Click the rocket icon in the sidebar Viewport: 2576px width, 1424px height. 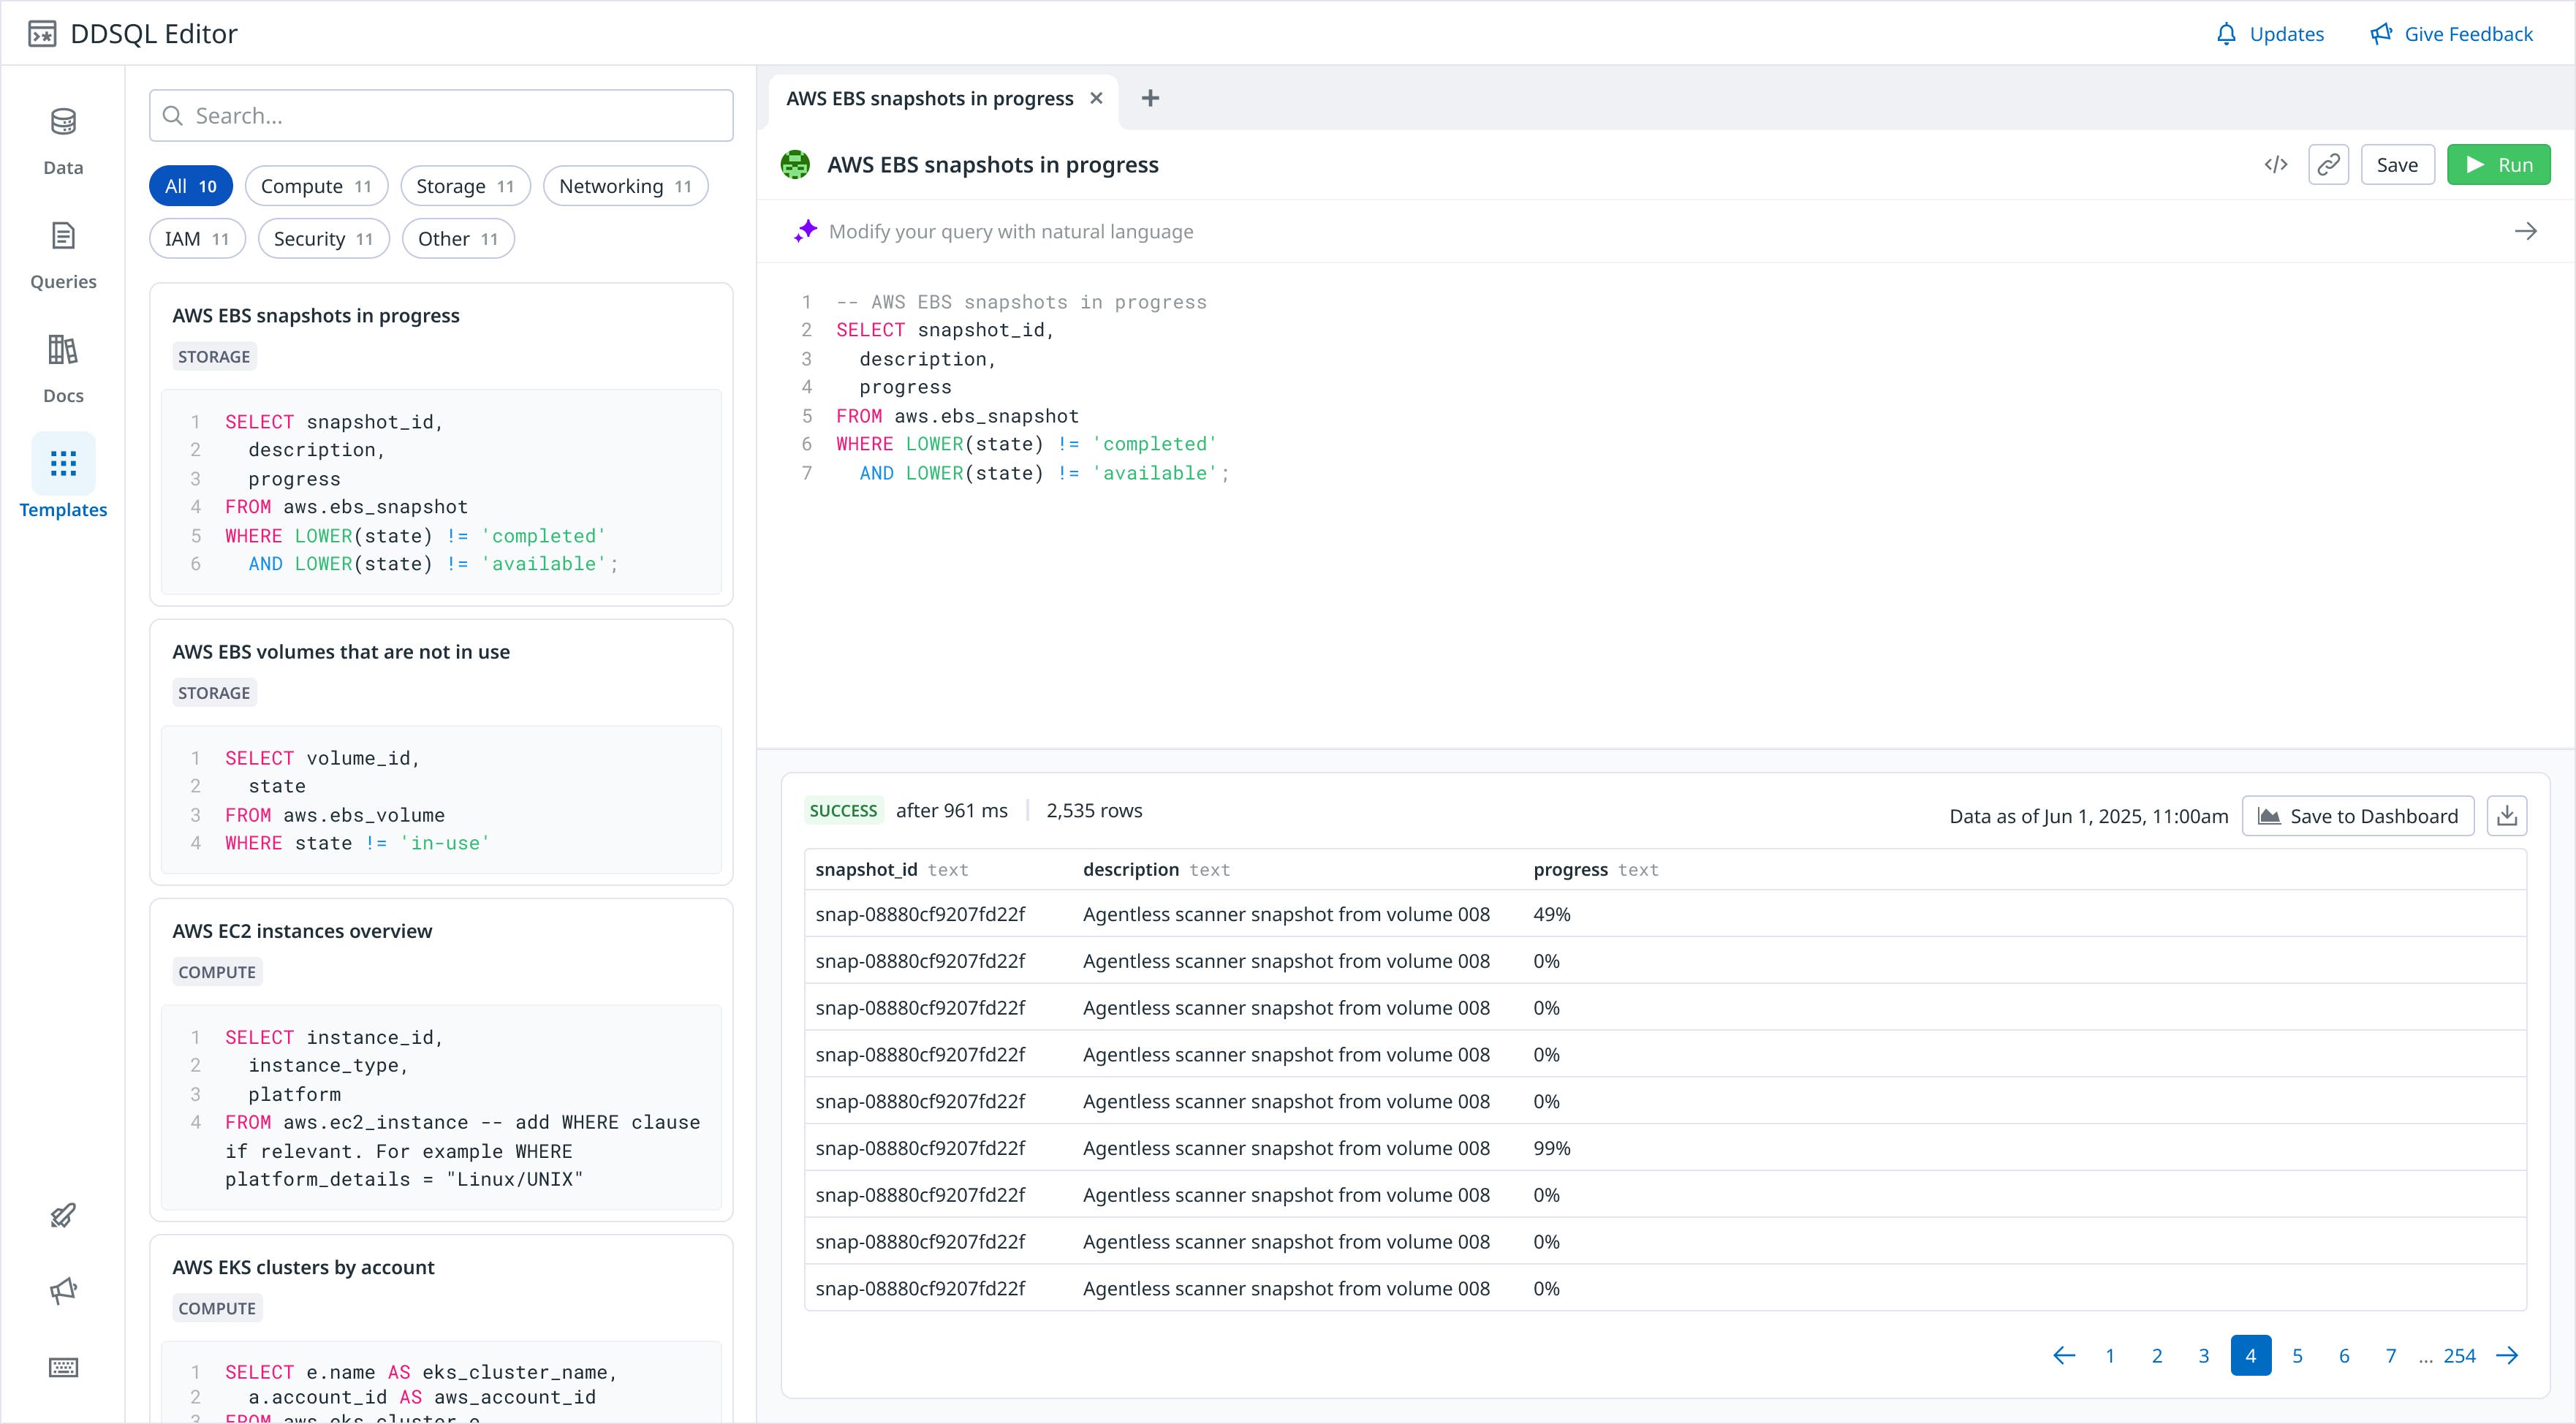(62, 1214)
